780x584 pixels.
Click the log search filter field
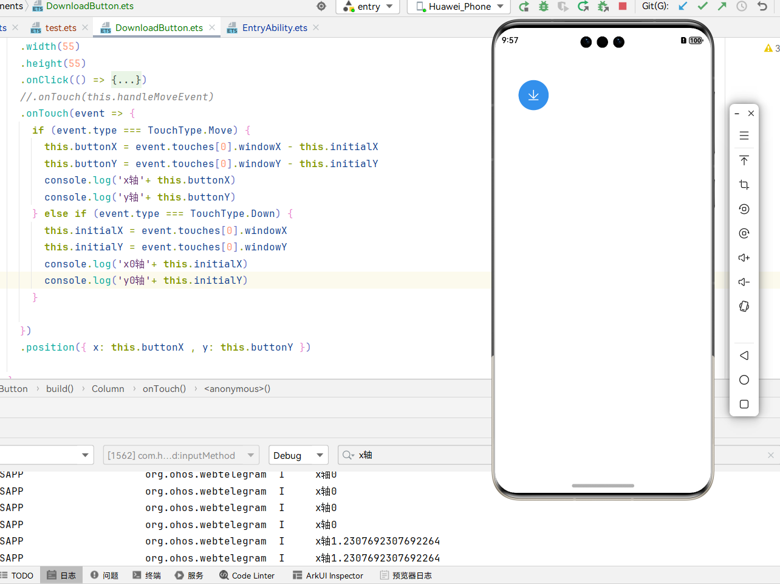coord(559,455)
